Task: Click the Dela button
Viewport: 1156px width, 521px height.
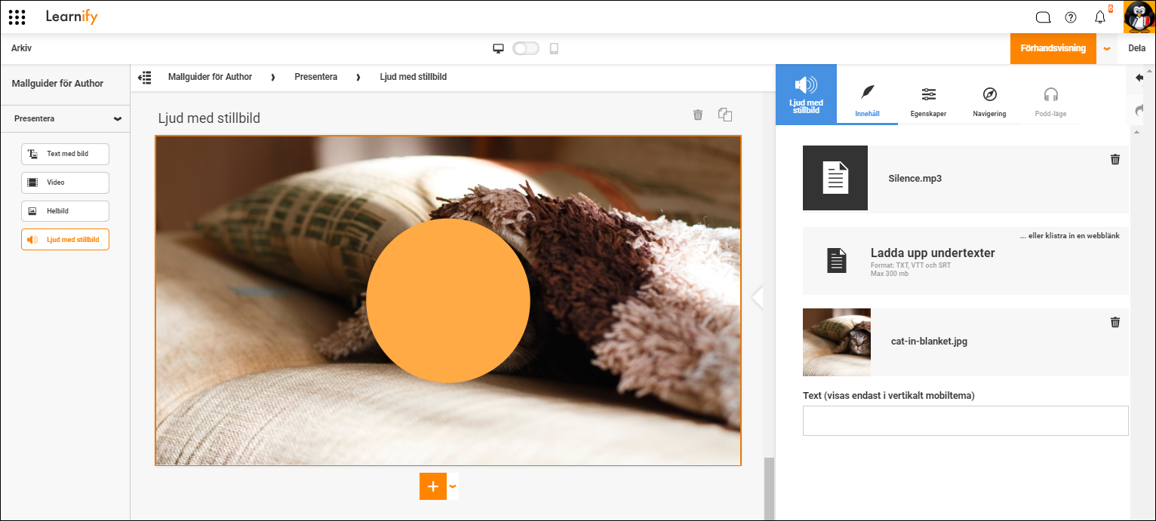Action: point(1136,48)
